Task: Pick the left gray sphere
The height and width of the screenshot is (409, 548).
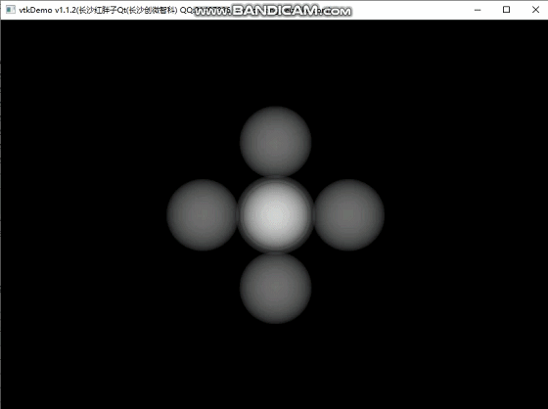Action: point(202,214)
